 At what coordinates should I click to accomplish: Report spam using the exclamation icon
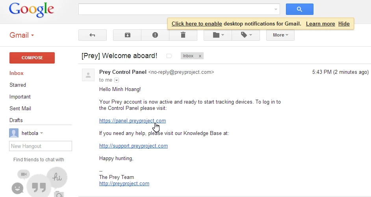click(155, 35)
